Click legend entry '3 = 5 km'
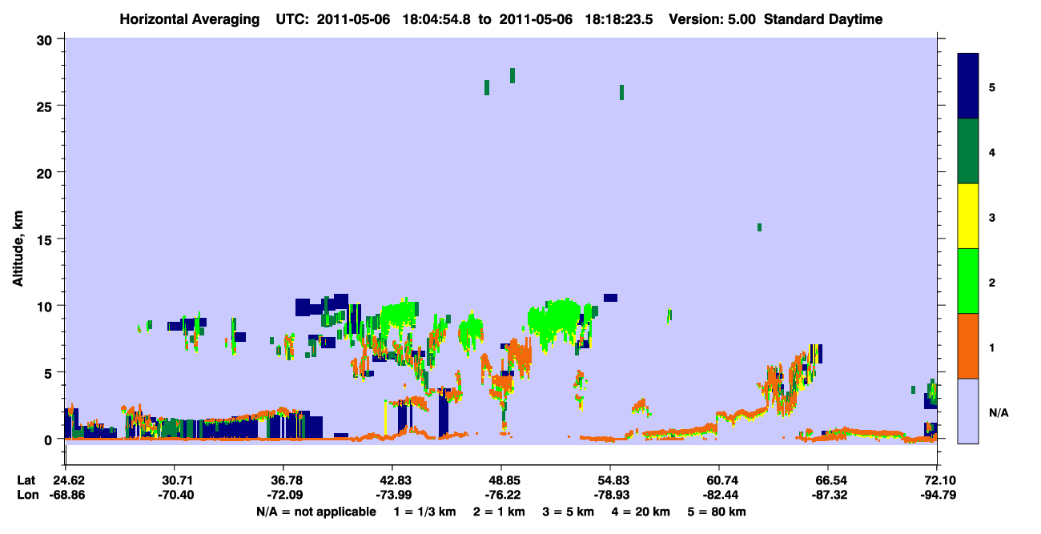This screenshot has width=1041, height=534. tap(568, 512)
